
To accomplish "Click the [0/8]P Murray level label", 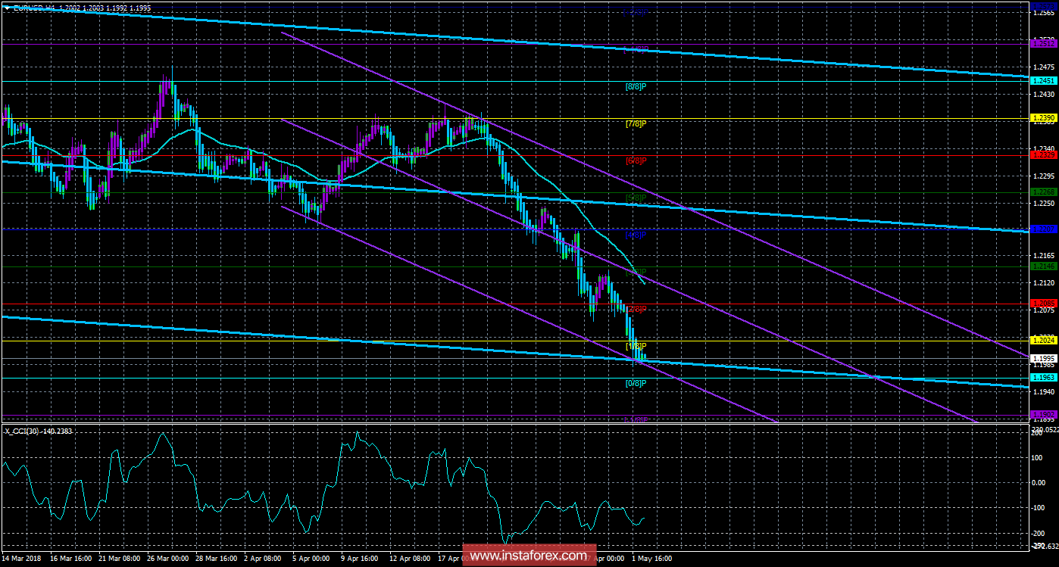I will tap(635, 383).
